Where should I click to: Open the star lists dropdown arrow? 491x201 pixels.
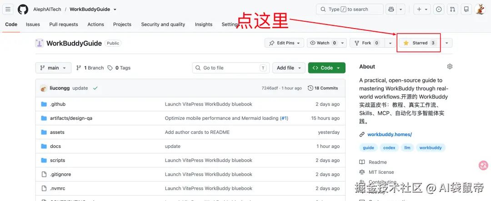(446, 43)
